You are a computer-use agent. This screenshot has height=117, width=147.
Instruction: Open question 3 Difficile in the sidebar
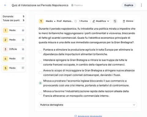pos(13,49)
